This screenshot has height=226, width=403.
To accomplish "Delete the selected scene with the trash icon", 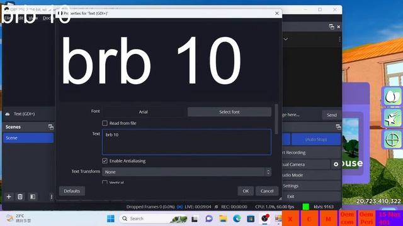I will (20, 196).
